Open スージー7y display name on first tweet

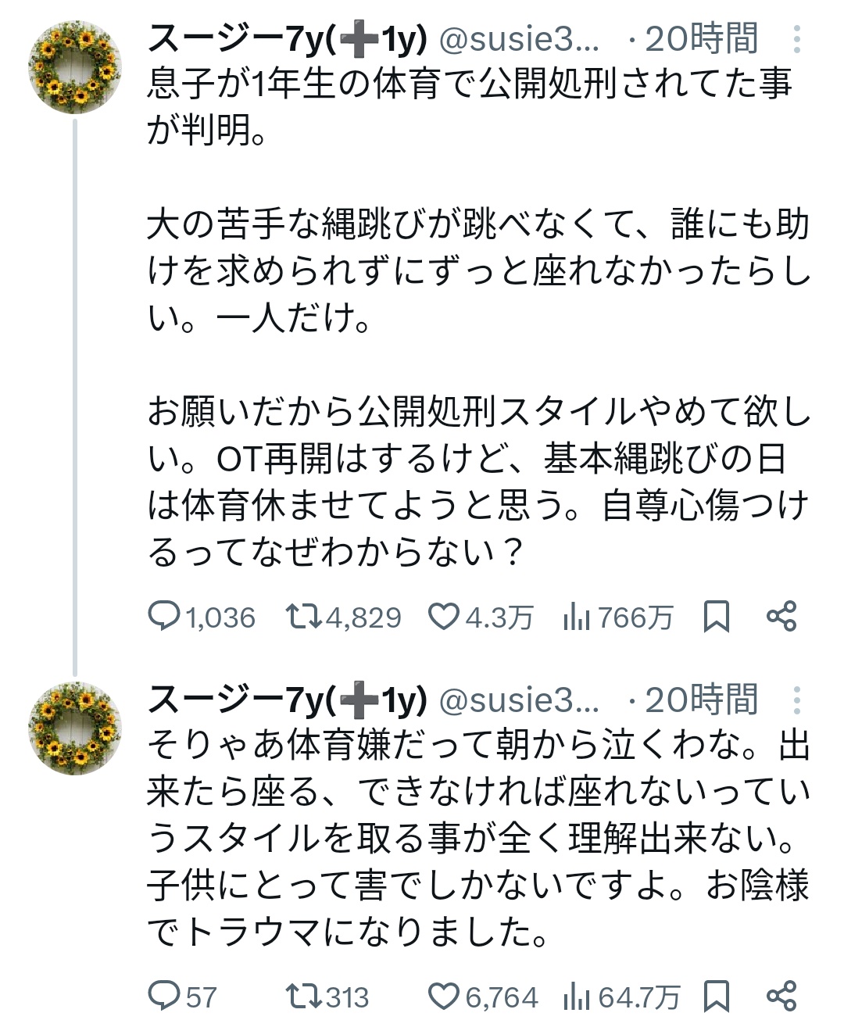click(x=287, y=39)
